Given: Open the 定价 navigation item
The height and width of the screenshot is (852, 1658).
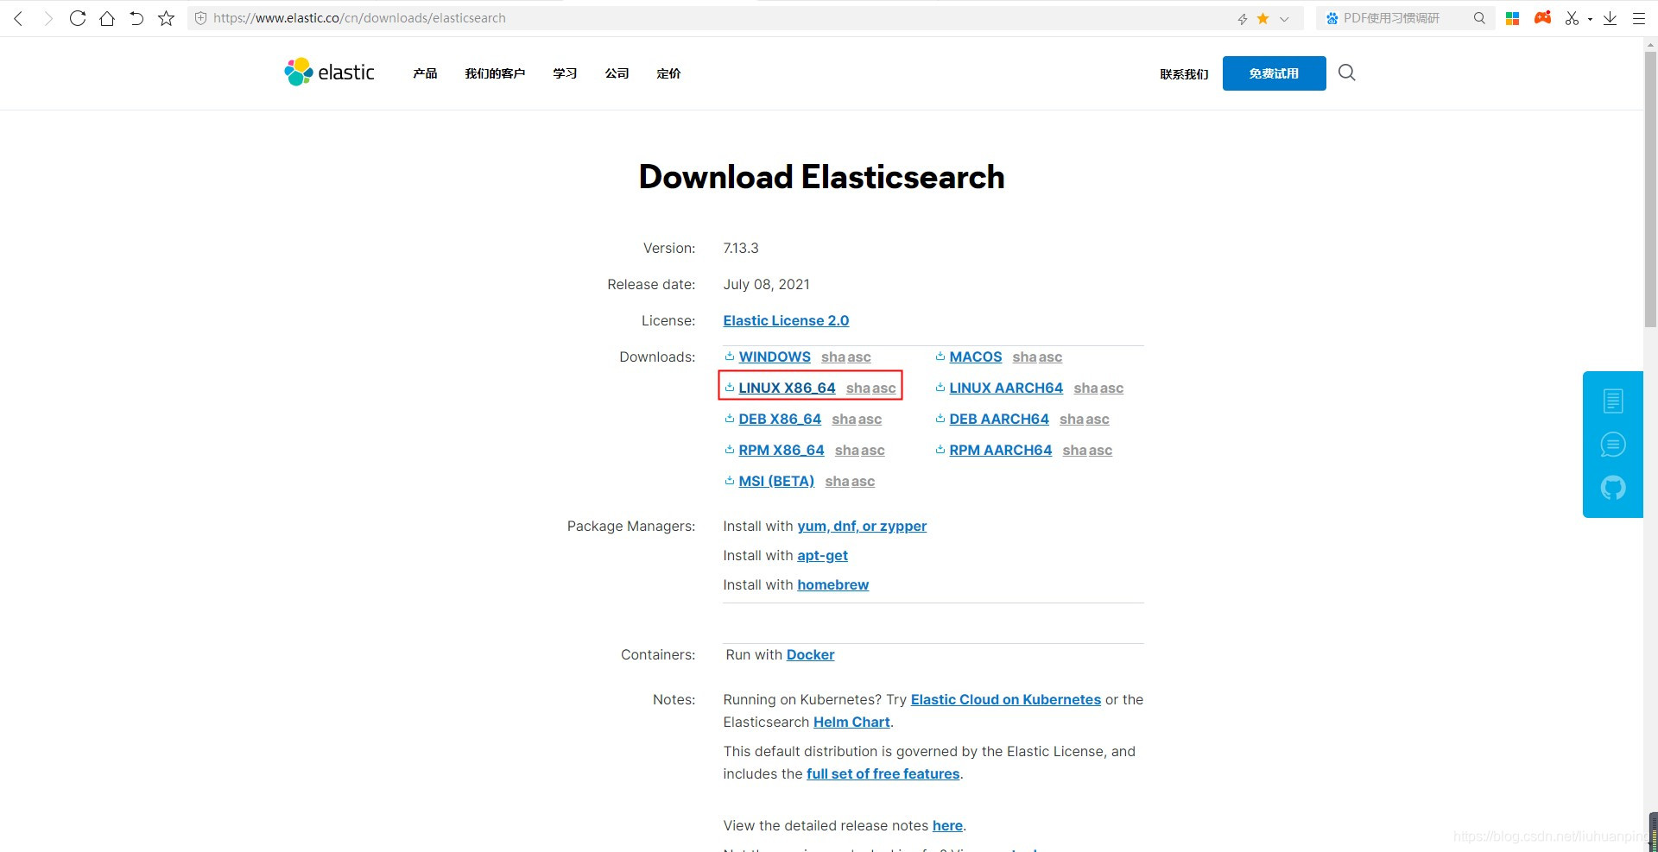Looking at the screenshot, I should [x=668, y=73].
